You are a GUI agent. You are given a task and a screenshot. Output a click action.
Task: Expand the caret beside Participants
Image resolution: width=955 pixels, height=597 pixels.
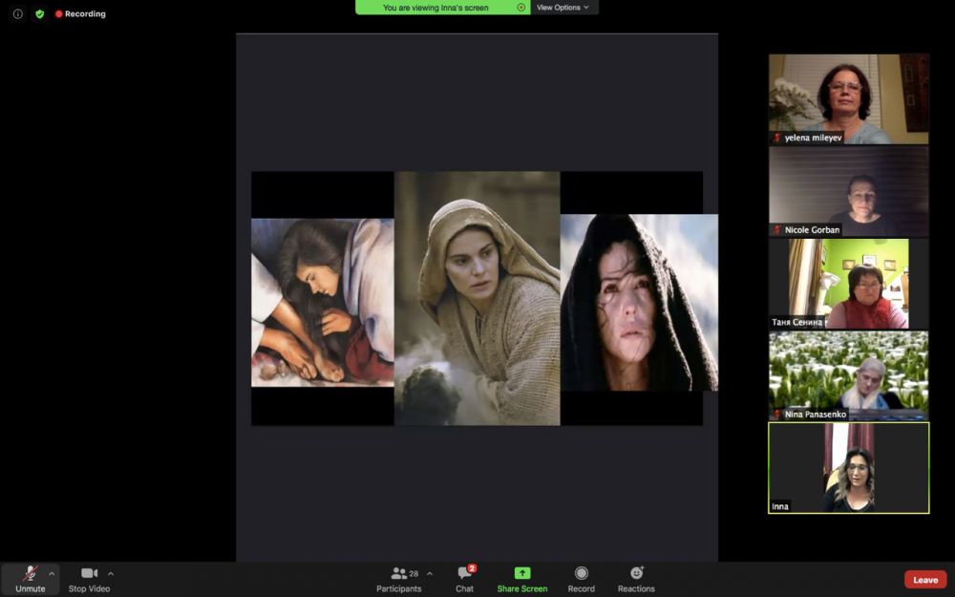[x=430, y=573]
